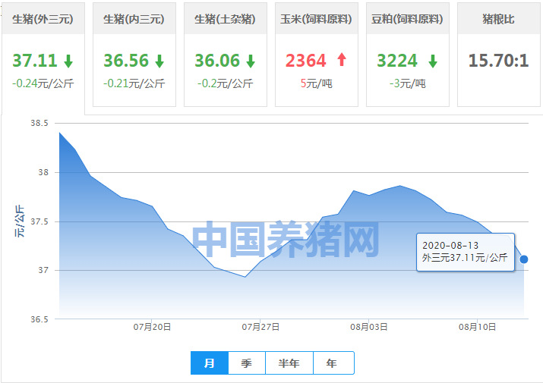The height and width of the screenshot is (383, 543).
Task: Display the 年 yearly chart
Action: (x=333, y=363)
